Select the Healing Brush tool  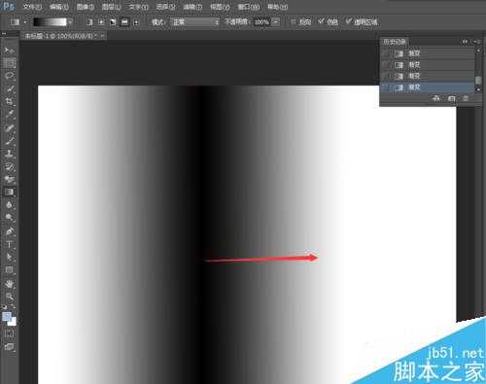10,127
